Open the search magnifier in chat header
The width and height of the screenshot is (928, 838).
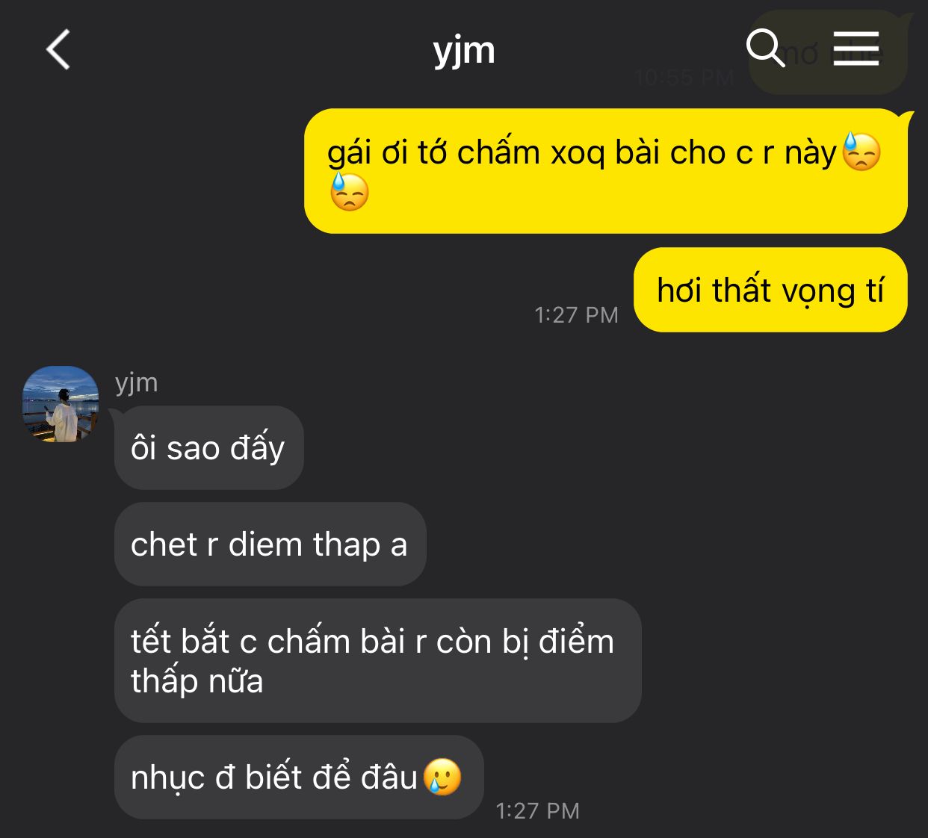[765, 49]
